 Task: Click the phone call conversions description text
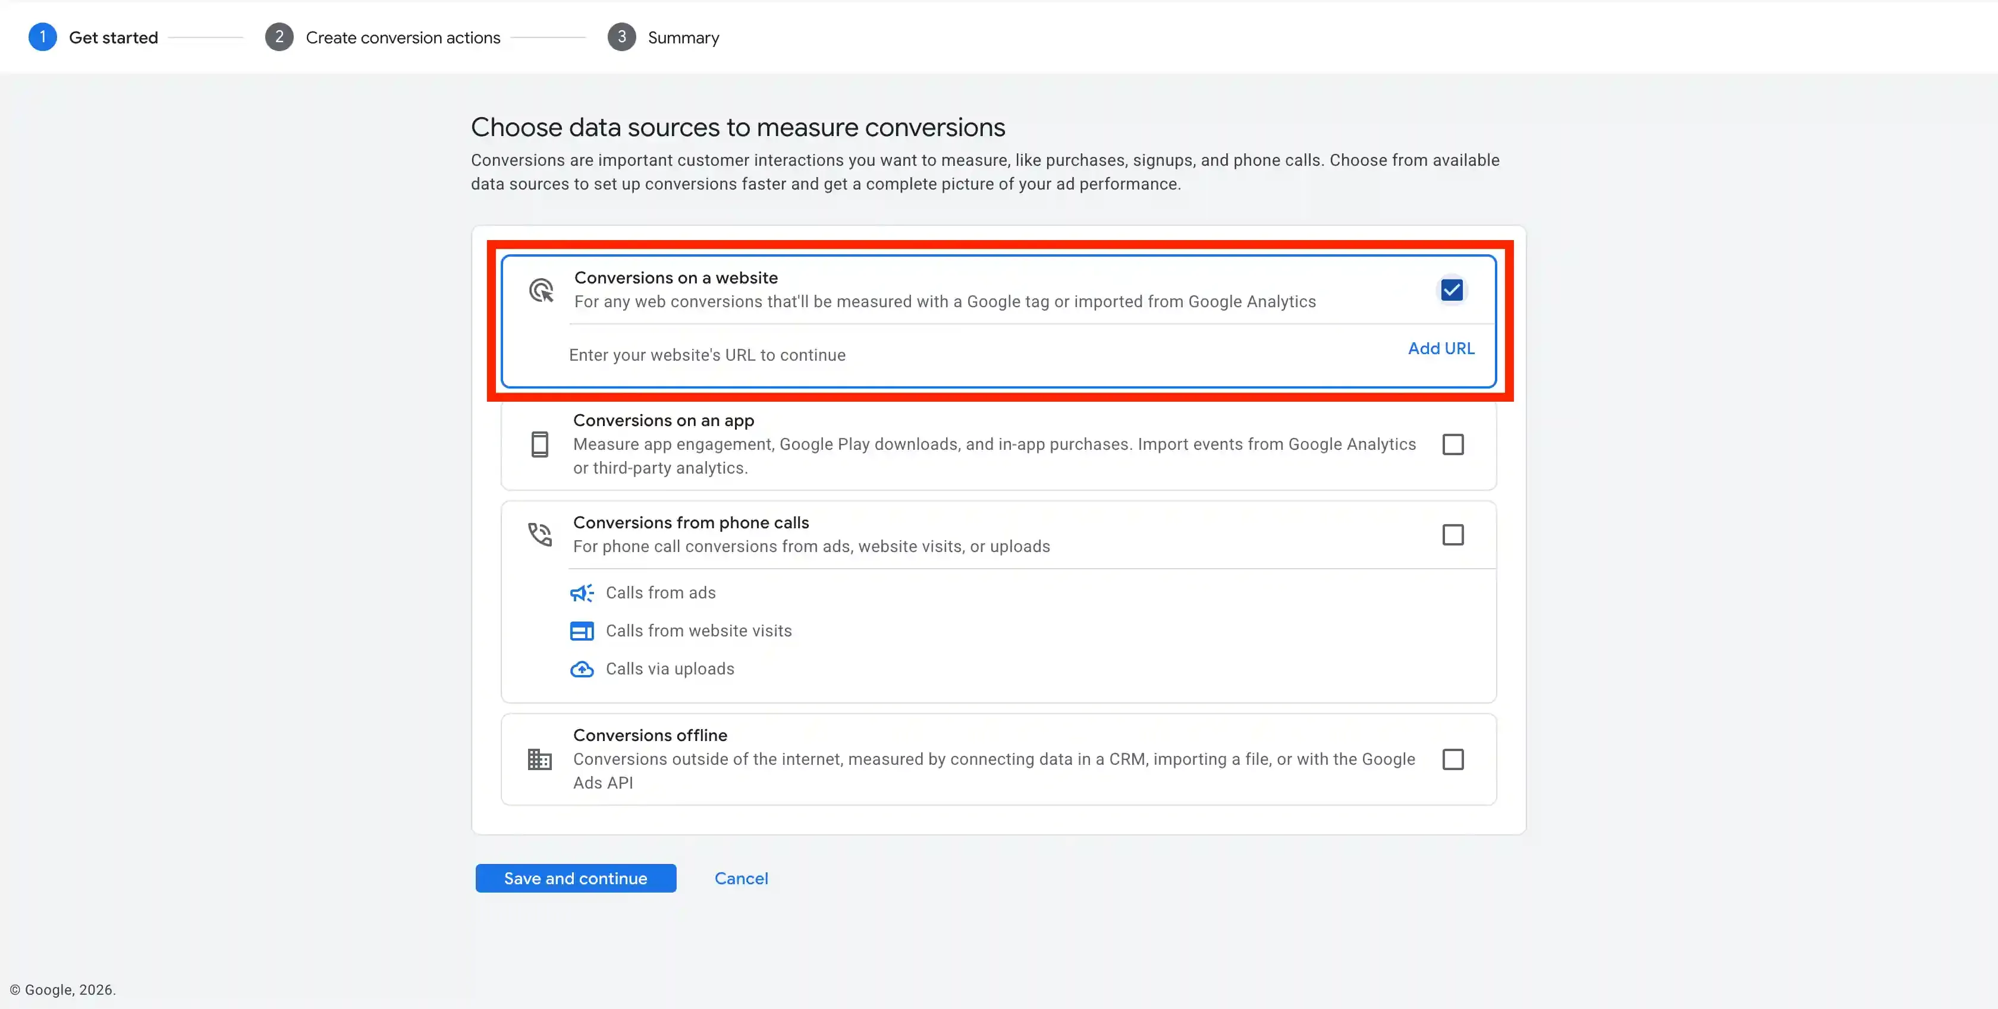click(x=811, y=546)
